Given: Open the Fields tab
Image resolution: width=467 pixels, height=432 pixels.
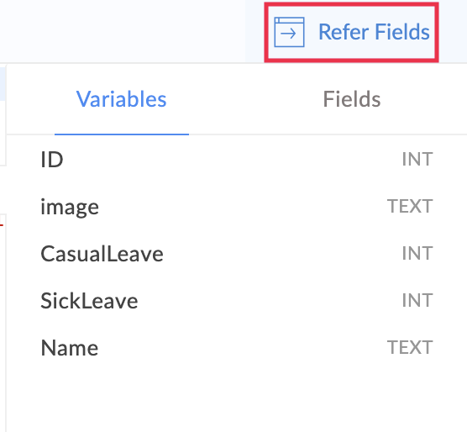Looking at the screenshot, I should click(x=352, y=99).
